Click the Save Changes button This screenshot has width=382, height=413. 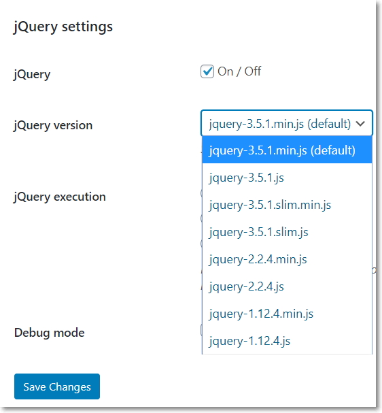pos(57,386)
